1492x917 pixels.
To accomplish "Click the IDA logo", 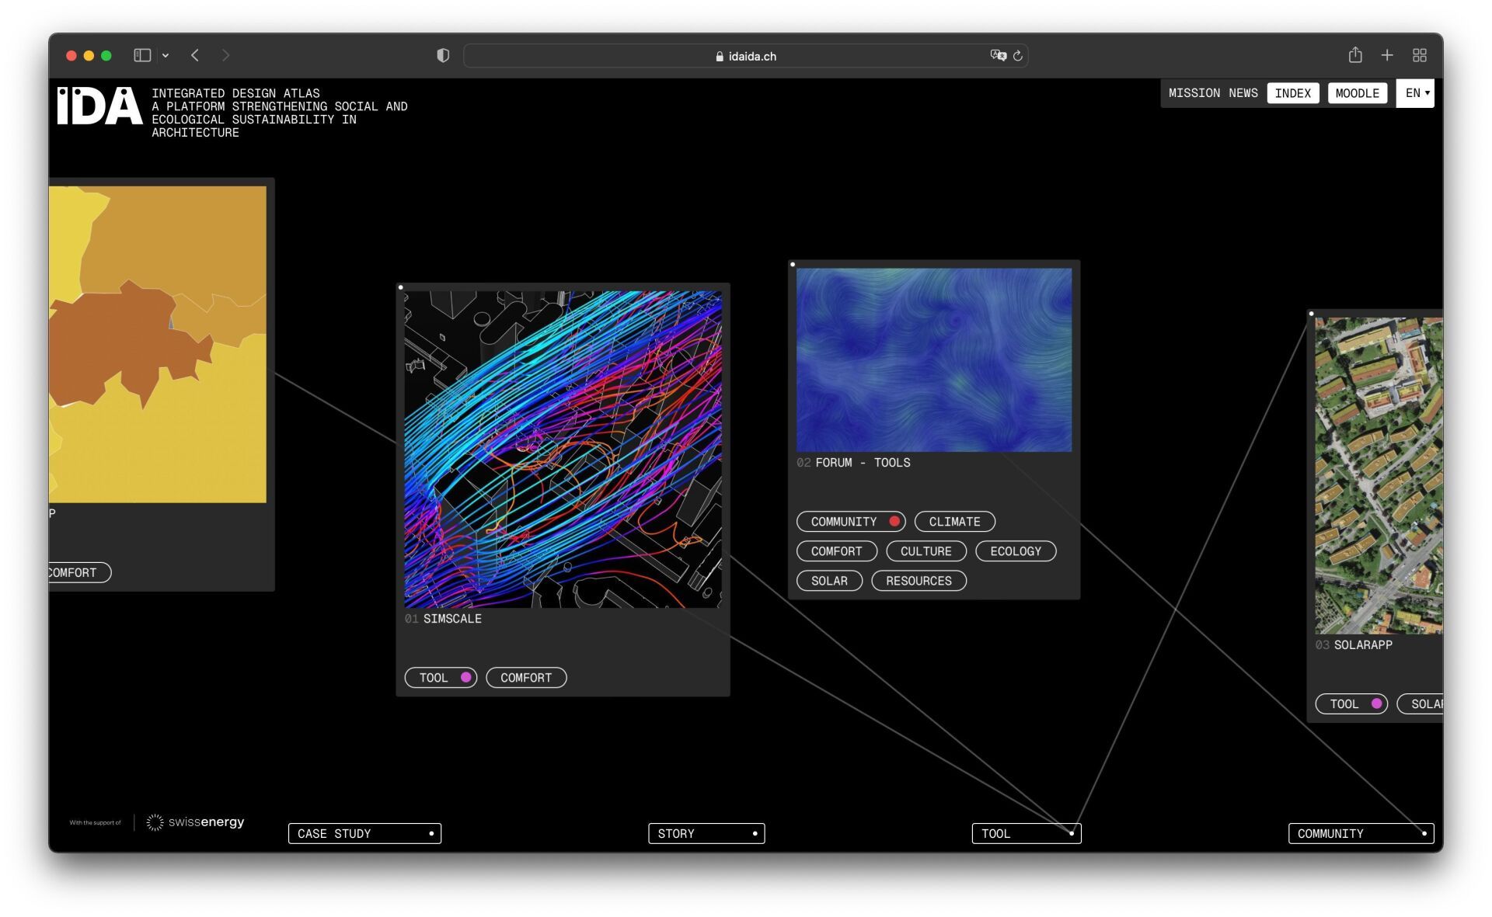I will pyautogui.click(x=99, y=106).
